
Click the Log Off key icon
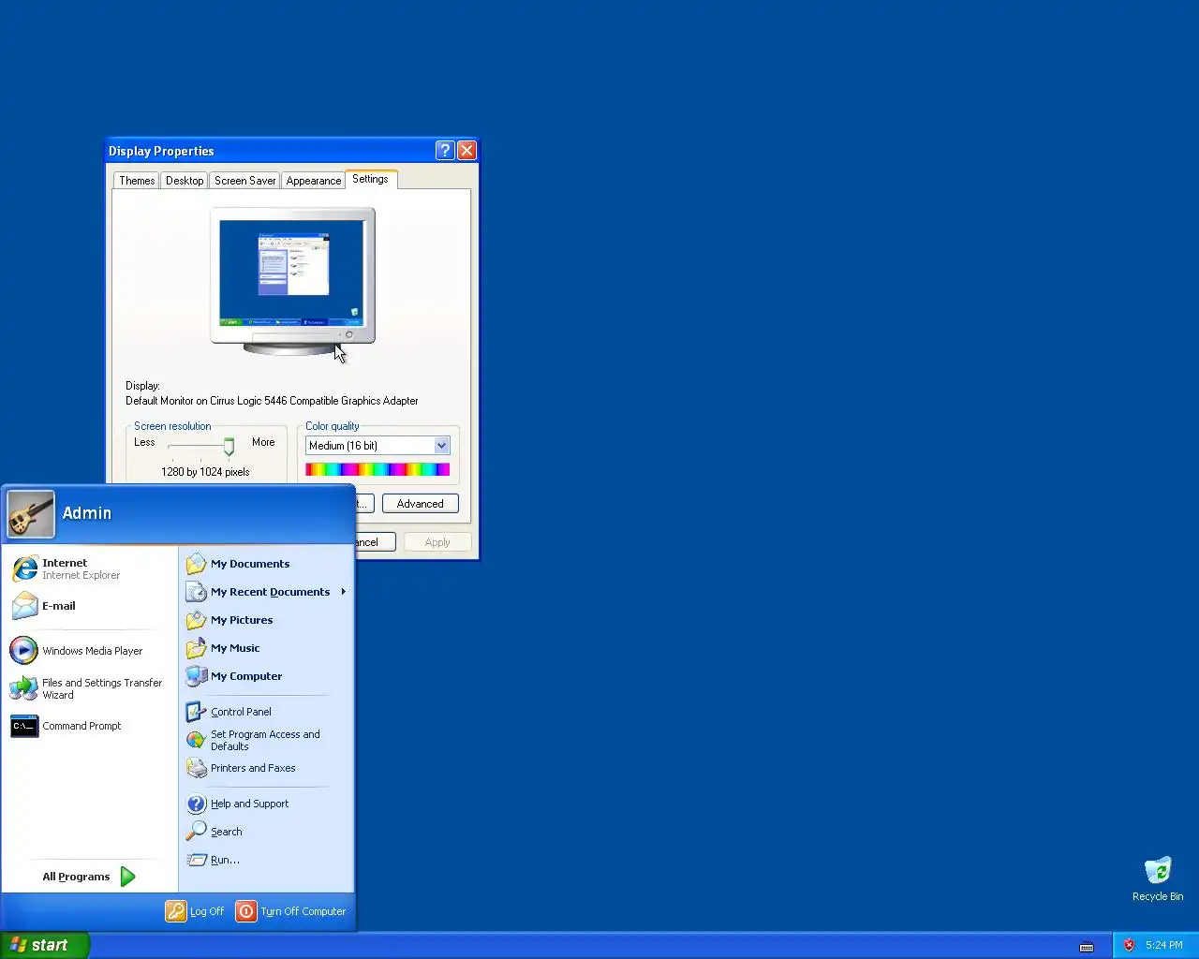[x=176, y=911]
